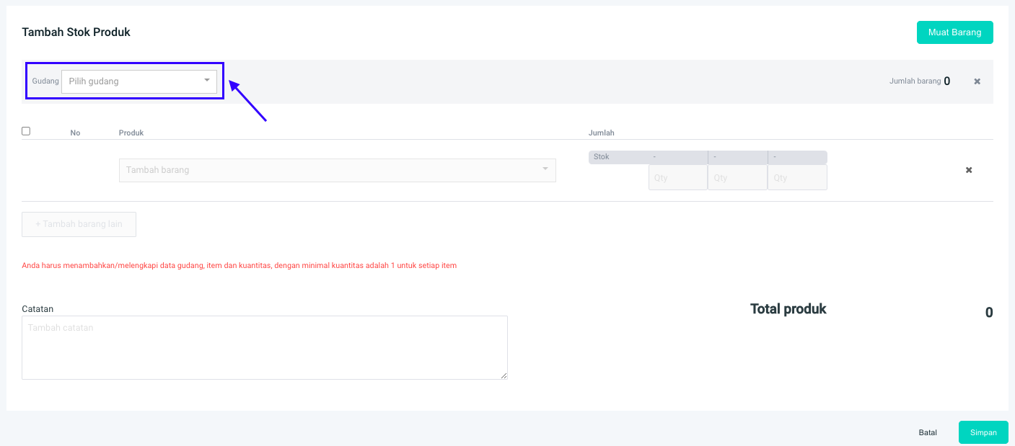The width and height of the screenshot is (1015, 446).
Task: Delete the product row using X icon
Action: (x=969, y=170)
